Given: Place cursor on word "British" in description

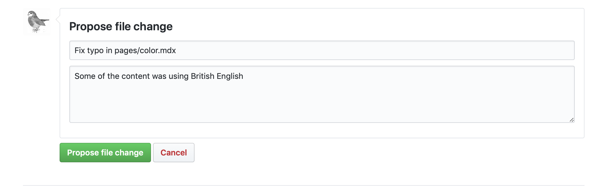Looking at the screenshot, I should coord(203,76).
